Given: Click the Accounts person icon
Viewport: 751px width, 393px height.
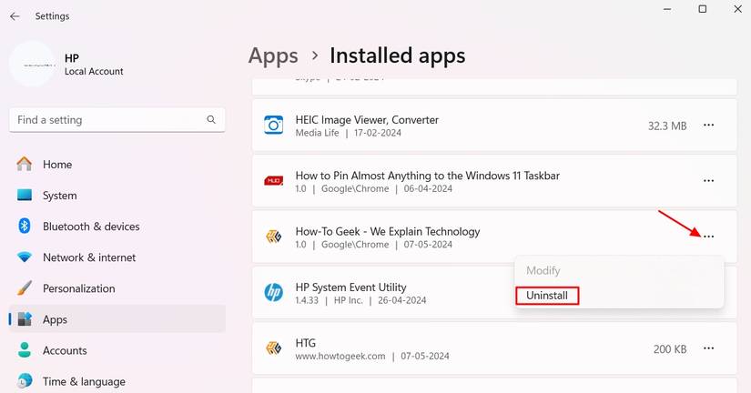Looking at the screenshot, I should coord(25,350).
